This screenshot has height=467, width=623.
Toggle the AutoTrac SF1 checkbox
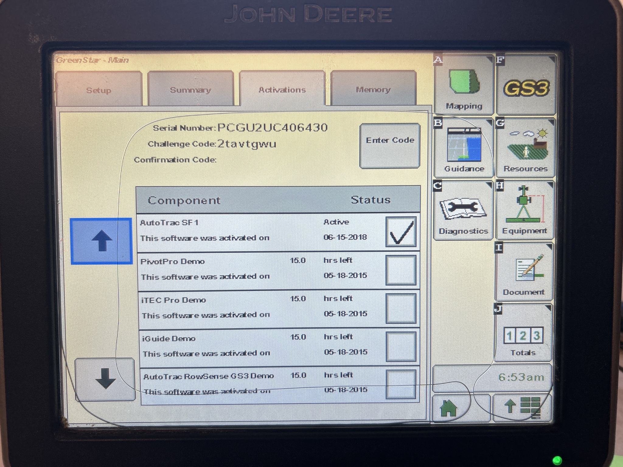pos(401,232)
